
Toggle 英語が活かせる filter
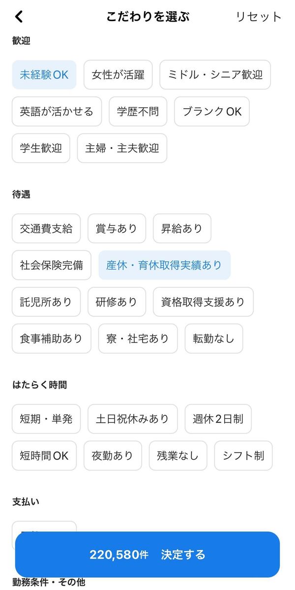(x=57, y=112)
